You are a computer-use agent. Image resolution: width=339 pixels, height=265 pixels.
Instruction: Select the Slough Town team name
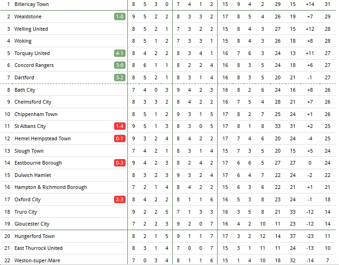click(29, 151)
